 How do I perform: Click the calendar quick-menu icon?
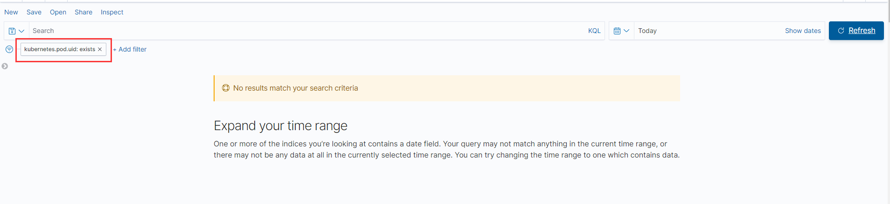pos(617,31)
